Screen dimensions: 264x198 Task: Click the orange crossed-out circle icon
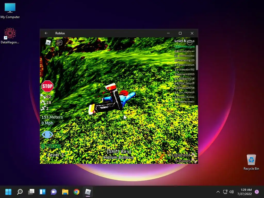click(x=160, y=157)
